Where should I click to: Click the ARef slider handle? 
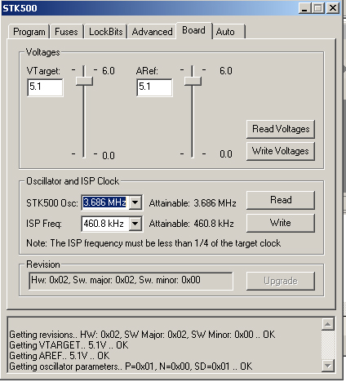(193, 82)
